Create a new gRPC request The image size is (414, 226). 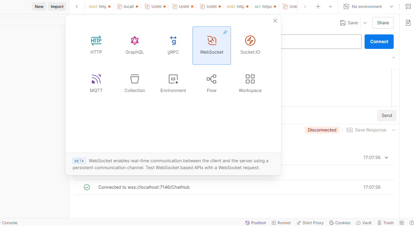point(173,45)
